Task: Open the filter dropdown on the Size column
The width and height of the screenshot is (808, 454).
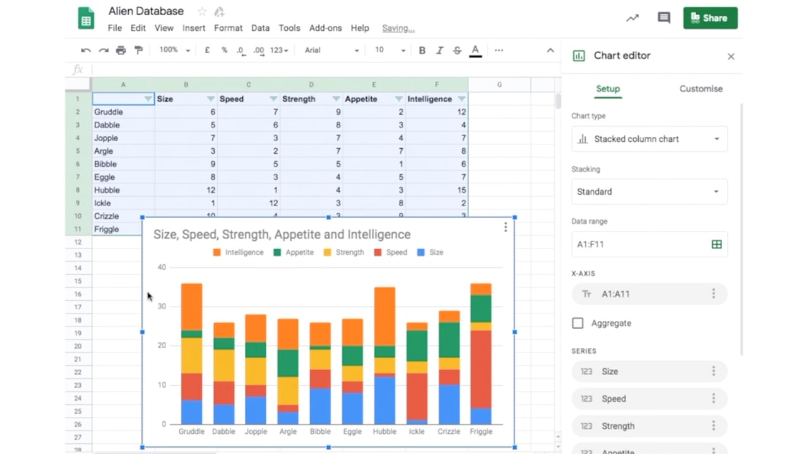Action: [210, 99]
